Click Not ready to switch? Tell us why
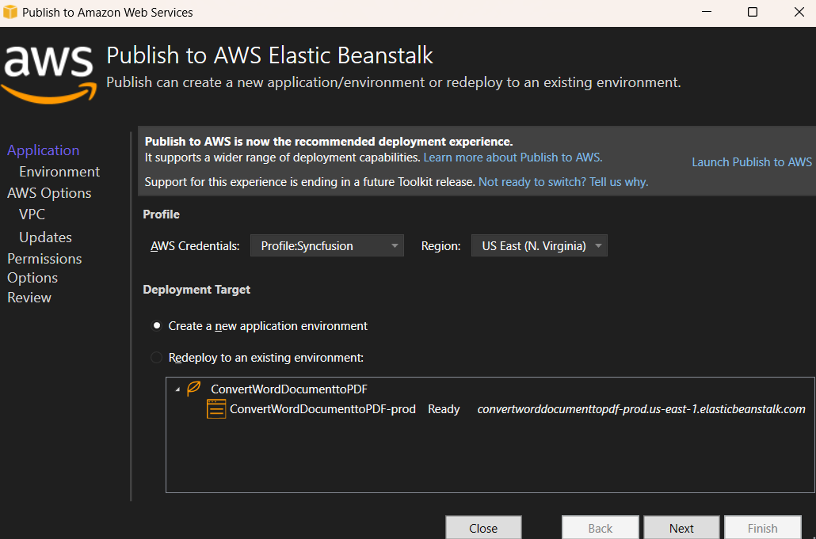This screenshot has height=539, width=816. [563, 182]
